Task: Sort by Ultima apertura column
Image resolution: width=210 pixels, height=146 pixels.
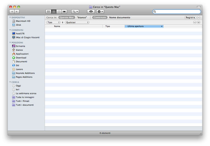Action: tap(144, 26)
